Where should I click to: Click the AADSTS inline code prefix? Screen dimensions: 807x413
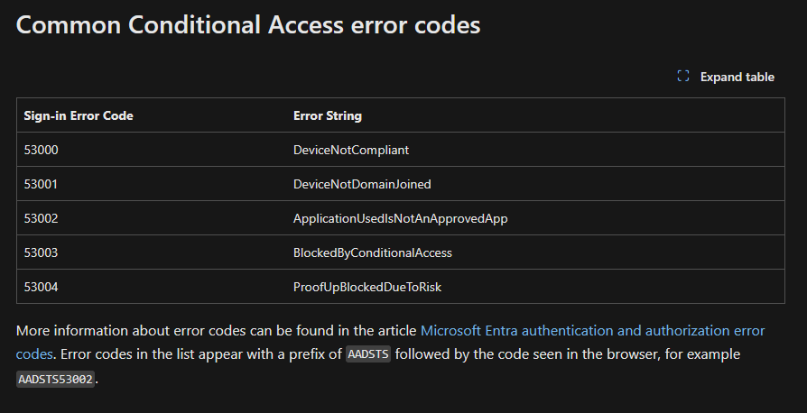point(368,354)
